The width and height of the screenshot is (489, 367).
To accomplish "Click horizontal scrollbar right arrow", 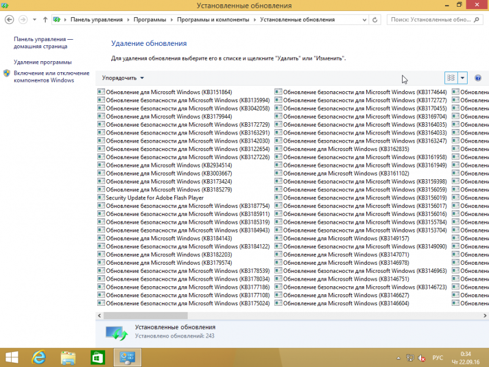I will 485,316.
